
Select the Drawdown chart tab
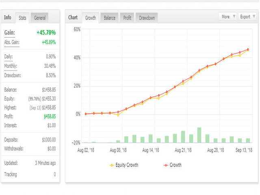coord(147,18)
